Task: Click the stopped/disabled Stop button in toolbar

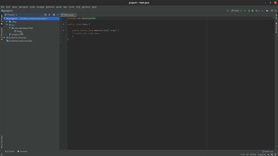Action: [x=262, y=11]
